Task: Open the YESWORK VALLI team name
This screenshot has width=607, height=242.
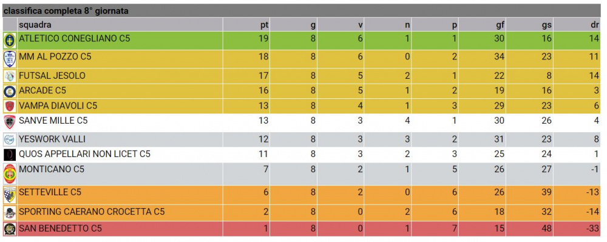Action: (52, 139)
